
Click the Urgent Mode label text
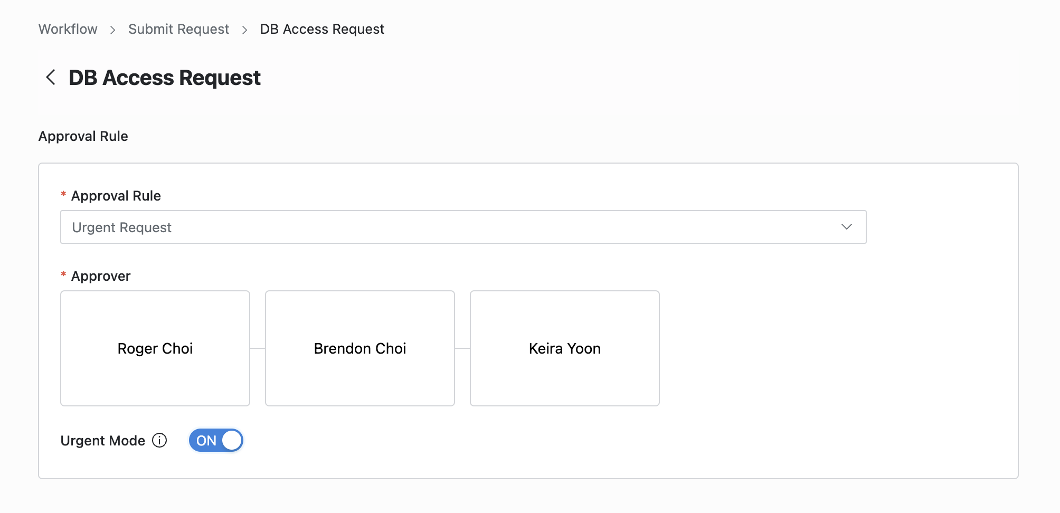[x=103, y=441]
